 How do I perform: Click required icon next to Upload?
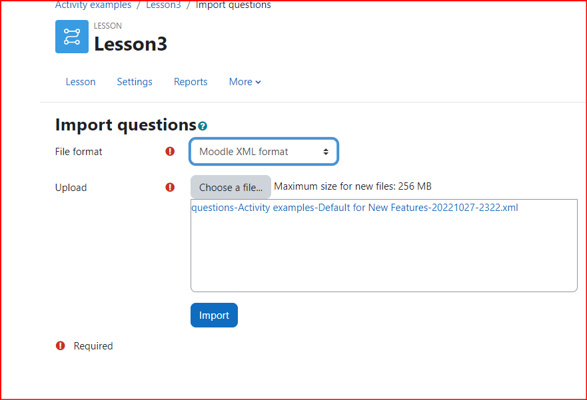point(170,187)
